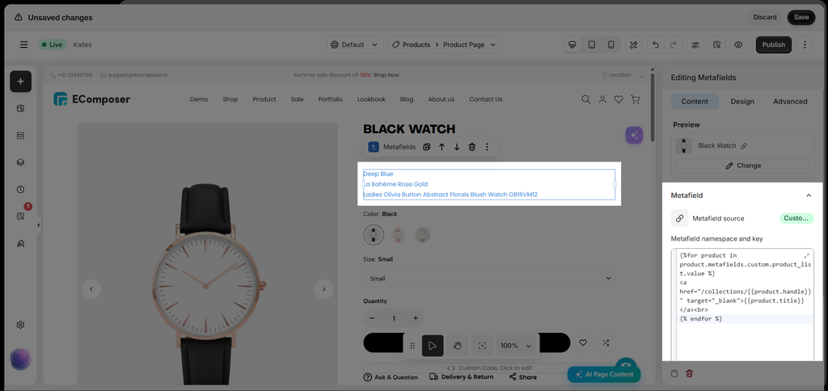The width and height of the screenshot is (828, 391).
Task: Switch to desktop device view
Action: (572, 45)
